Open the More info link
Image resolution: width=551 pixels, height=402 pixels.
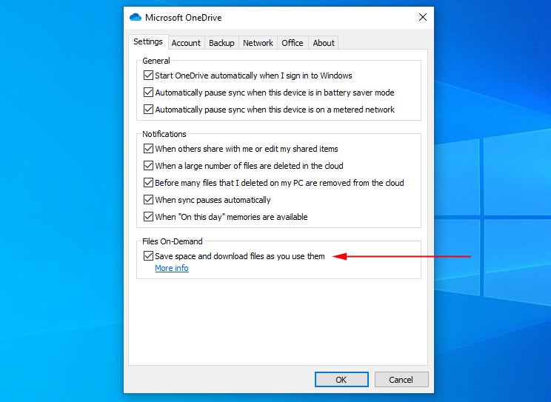click(172, 268)
